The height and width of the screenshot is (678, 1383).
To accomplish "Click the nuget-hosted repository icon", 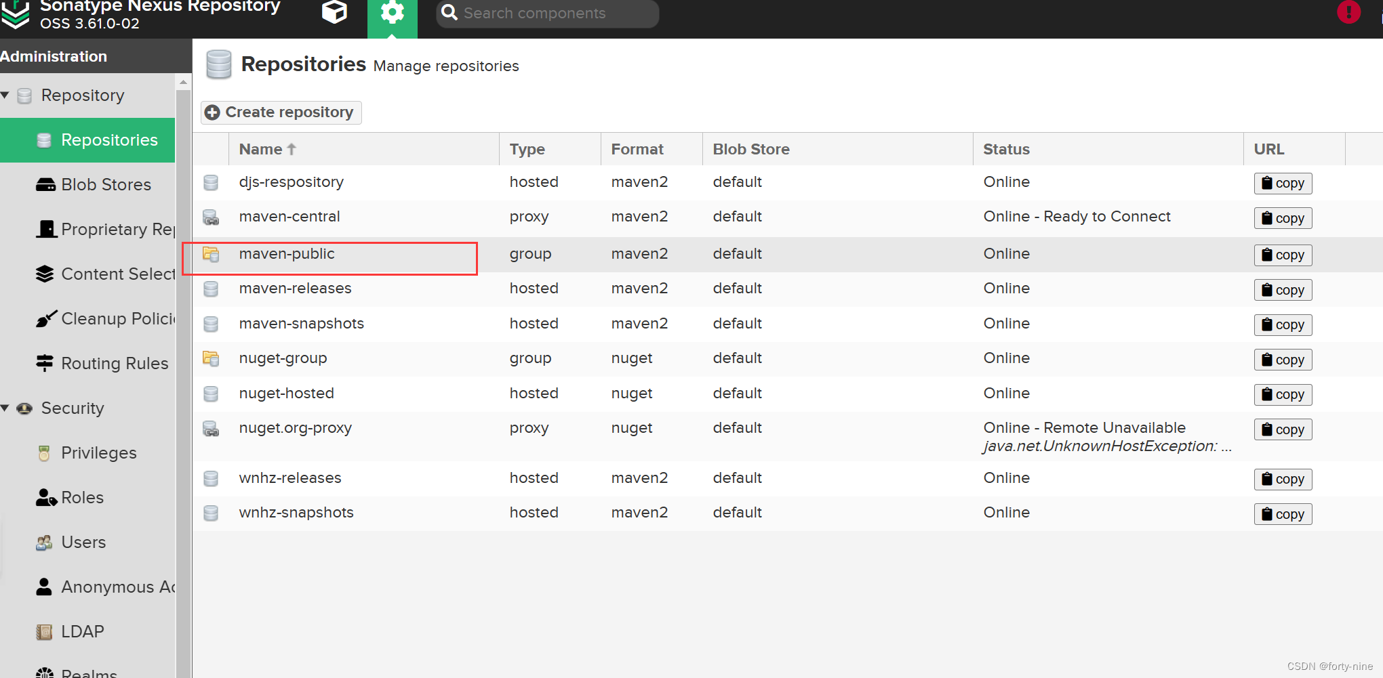I will pos(211,394).
